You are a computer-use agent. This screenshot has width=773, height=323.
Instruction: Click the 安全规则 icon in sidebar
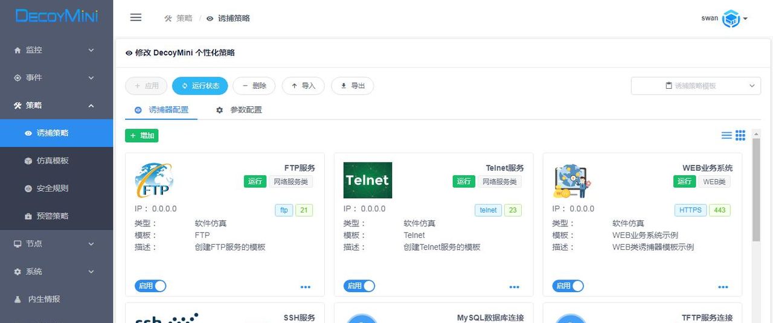pos(28,188)
